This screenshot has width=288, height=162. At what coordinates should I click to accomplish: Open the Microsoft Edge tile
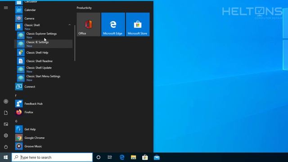113,24
